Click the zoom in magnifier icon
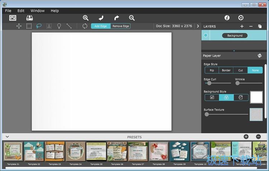The image size is (269, 171). click(x=86, y=18)
